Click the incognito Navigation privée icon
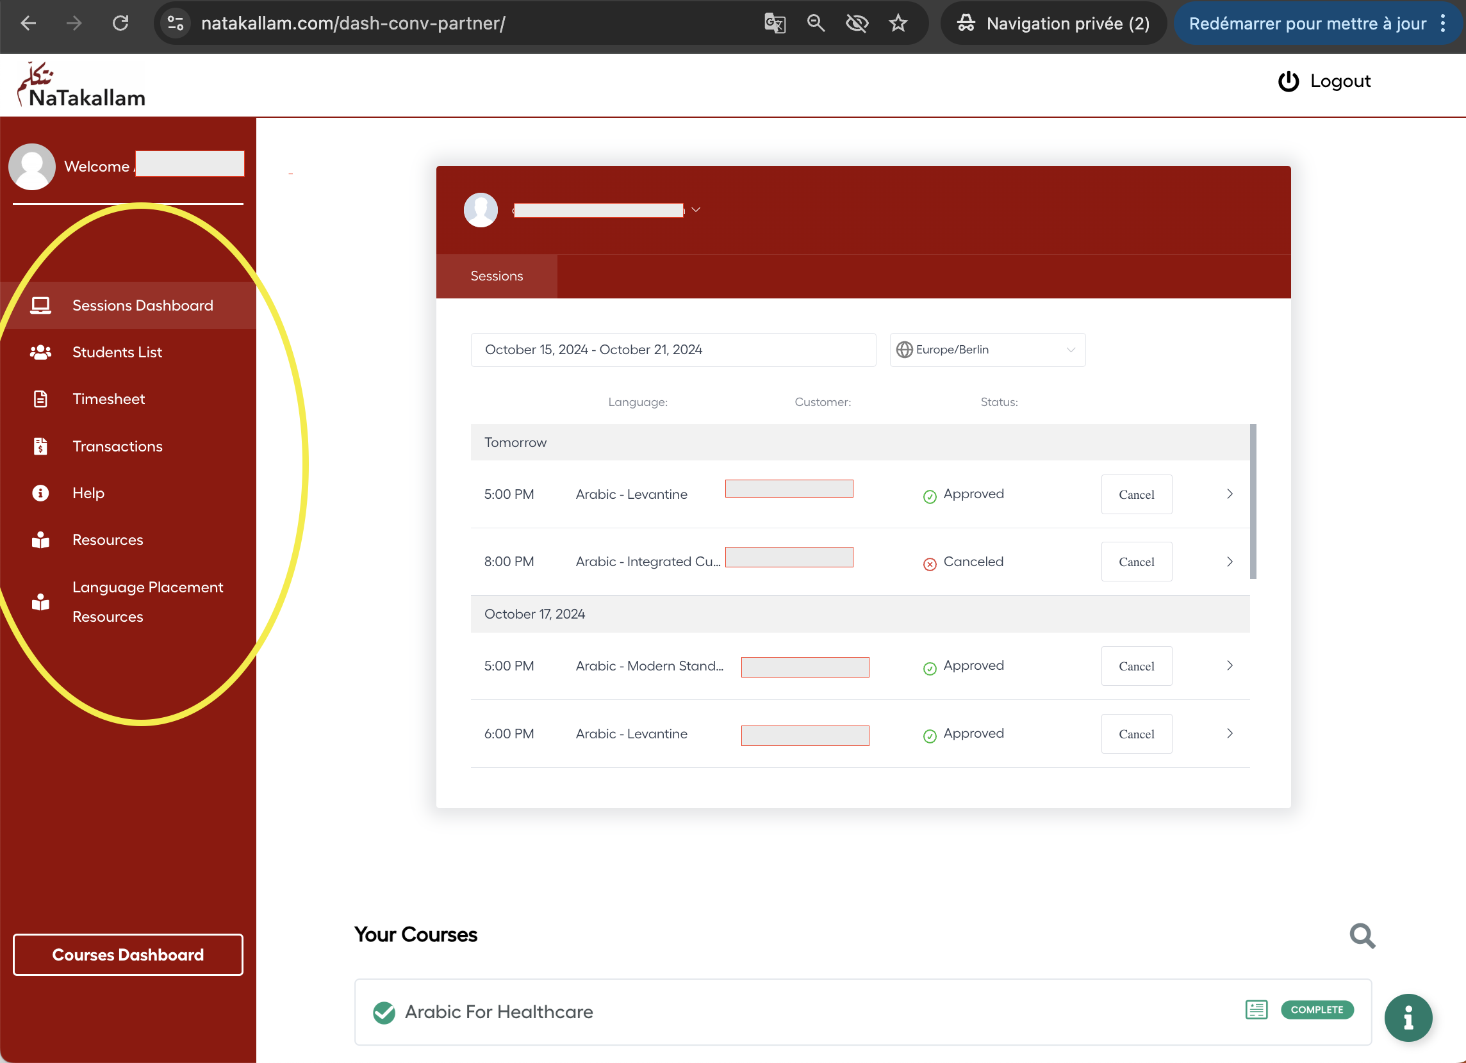The image size is (1466, 1063). click(966, 23)
